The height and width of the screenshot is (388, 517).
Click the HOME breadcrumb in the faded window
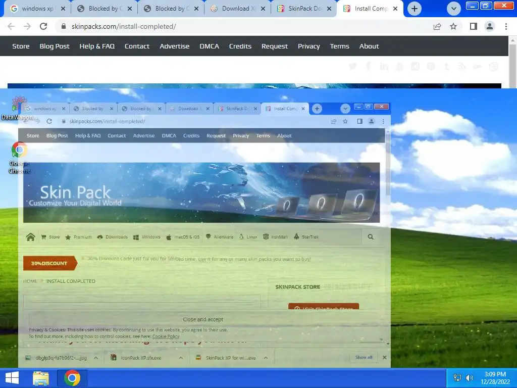[30, 281]
